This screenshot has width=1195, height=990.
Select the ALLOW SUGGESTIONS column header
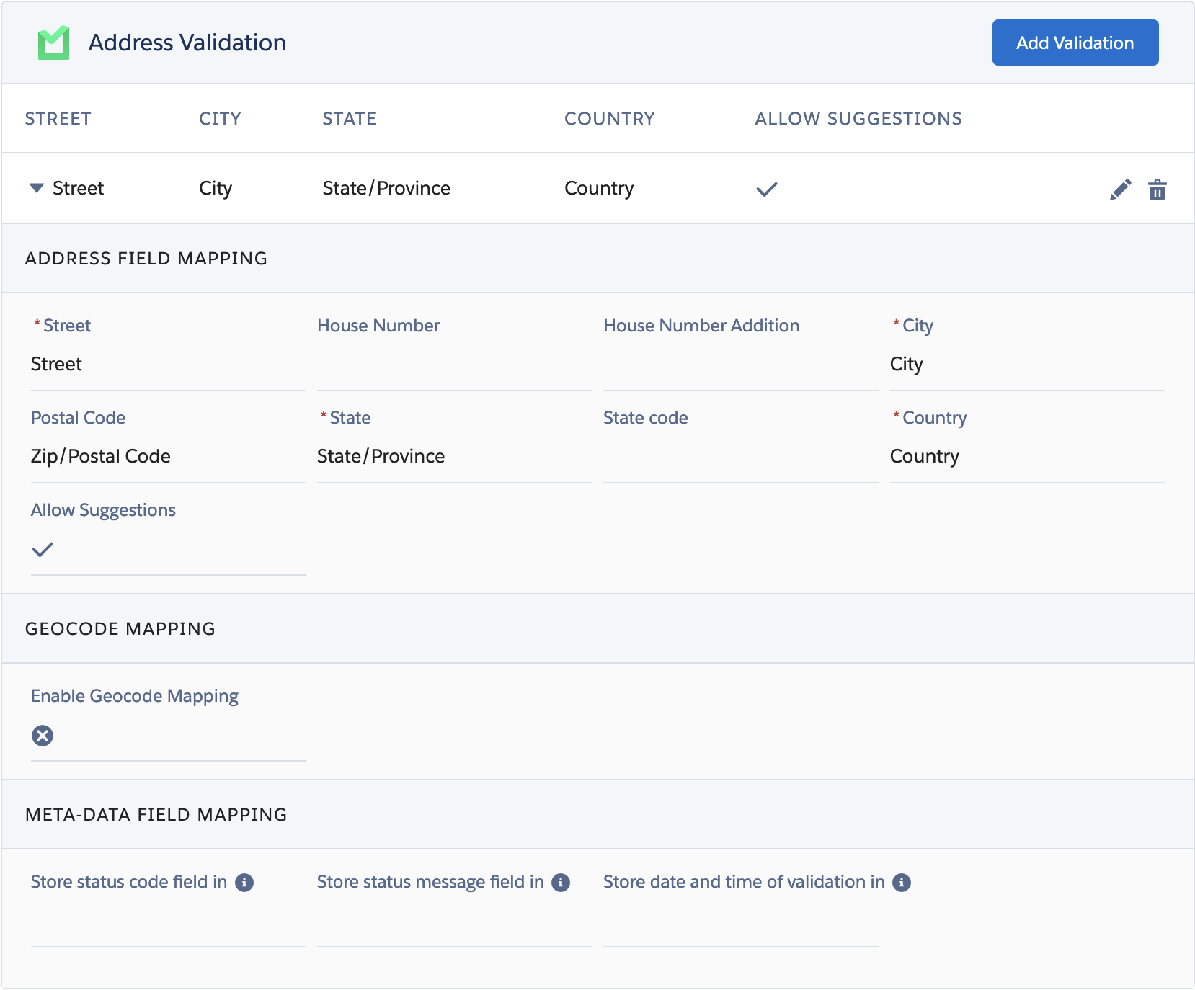coord(858,118)
